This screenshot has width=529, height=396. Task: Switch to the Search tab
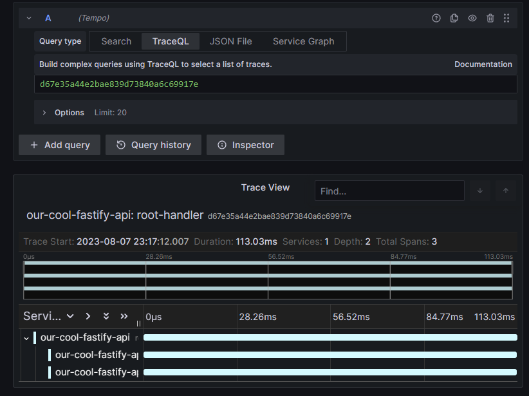[116, 41]
